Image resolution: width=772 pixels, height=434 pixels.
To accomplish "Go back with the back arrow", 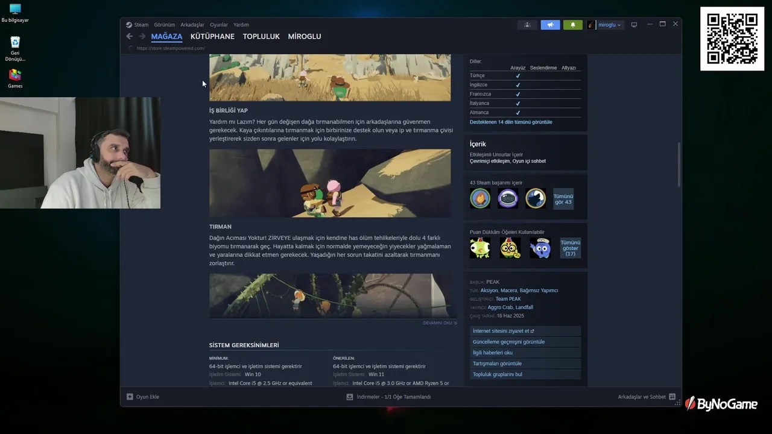I will (129, 36).
